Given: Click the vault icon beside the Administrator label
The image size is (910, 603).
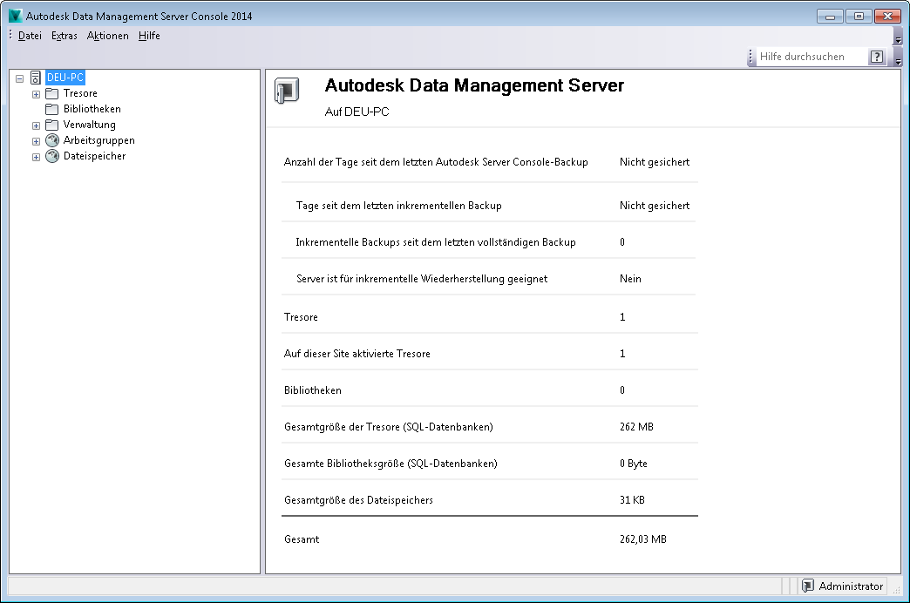Looking at the screenshot, I should click(x=808, y=586).
